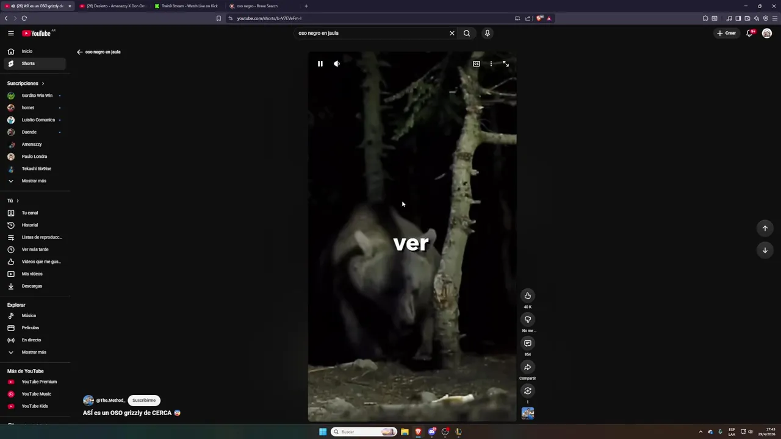Image resolution: width=781 pixels, height=439 pixels.
Task: Open the Brave Rewards triangle icon
Action: tap(549, 18)
